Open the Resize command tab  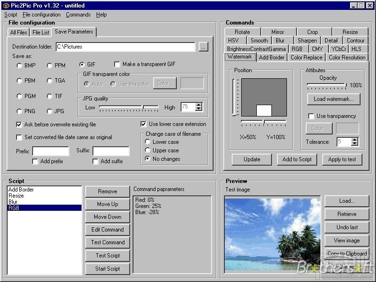tap(350, 32)
